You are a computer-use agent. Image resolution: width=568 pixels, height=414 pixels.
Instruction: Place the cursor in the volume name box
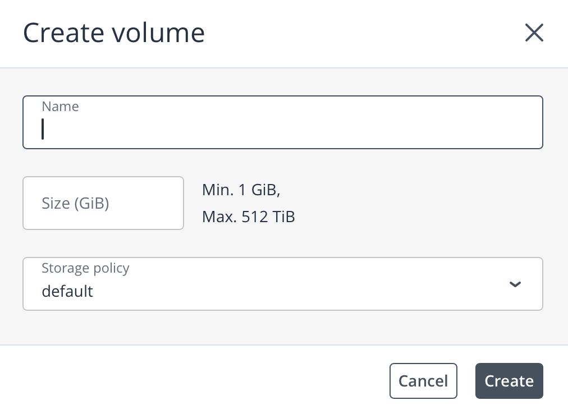pyautogui.click(x=283, y=129)
